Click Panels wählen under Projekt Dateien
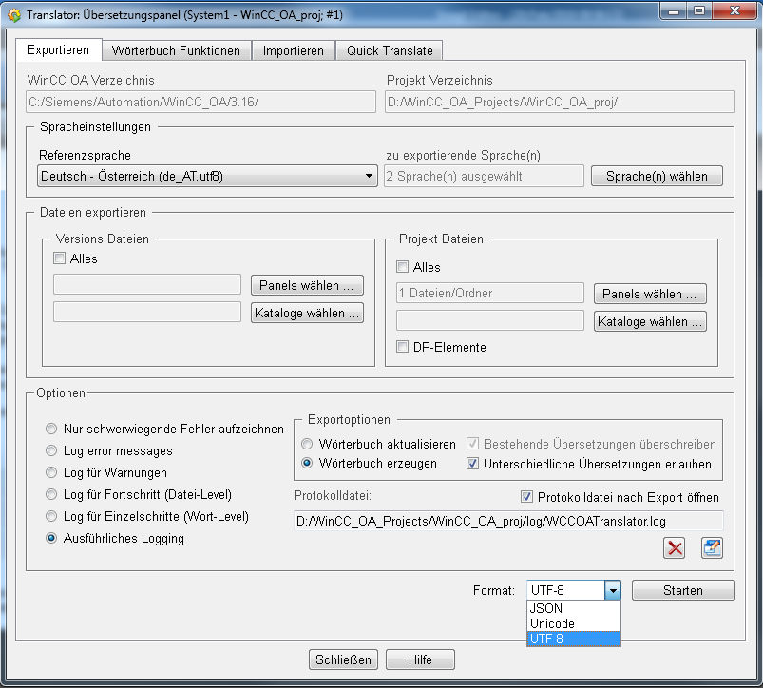The height and width of the screenshot is (688, 763). [x=650, y=294]
